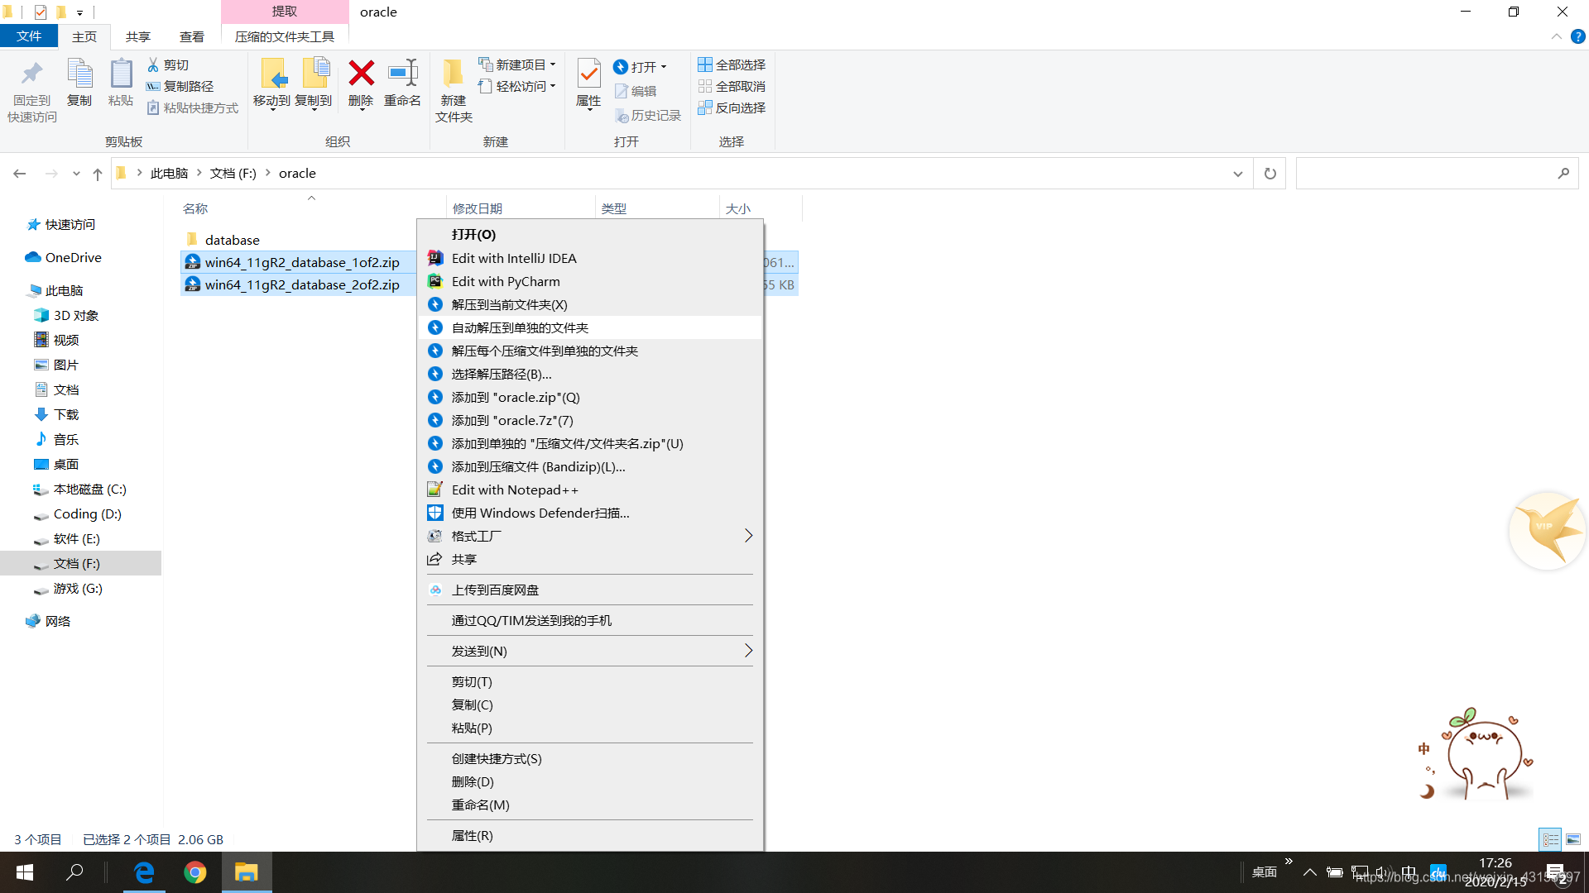Click the search box field

(1423, 174)
